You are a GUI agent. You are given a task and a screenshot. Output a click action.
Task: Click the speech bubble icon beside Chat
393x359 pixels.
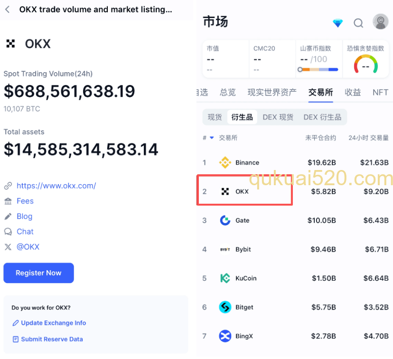[x=8, y=232]
